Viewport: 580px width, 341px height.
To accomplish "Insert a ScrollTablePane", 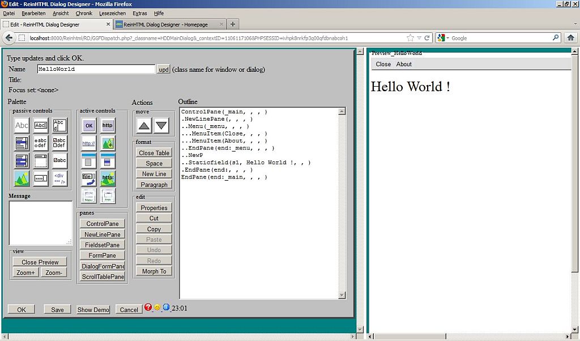I will point(103,277).
